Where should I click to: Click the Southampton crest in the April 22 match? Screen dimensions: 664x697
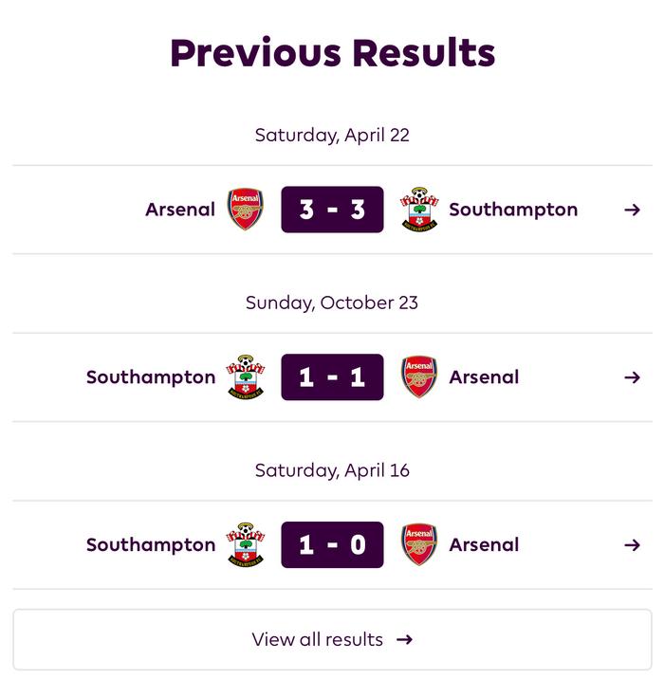[x=419, y=210]
